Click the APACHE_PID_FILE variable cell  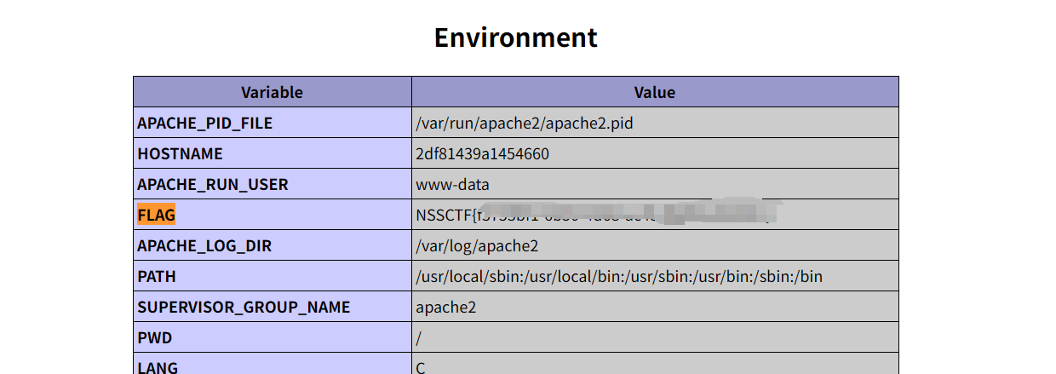coord(273,123)
